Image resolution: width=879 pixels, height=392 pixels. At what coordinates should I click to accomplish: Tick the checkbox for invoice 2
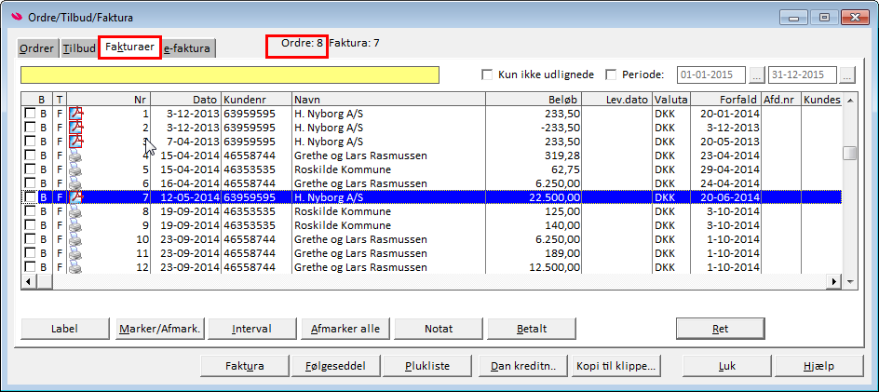click(x=29, y=128)
